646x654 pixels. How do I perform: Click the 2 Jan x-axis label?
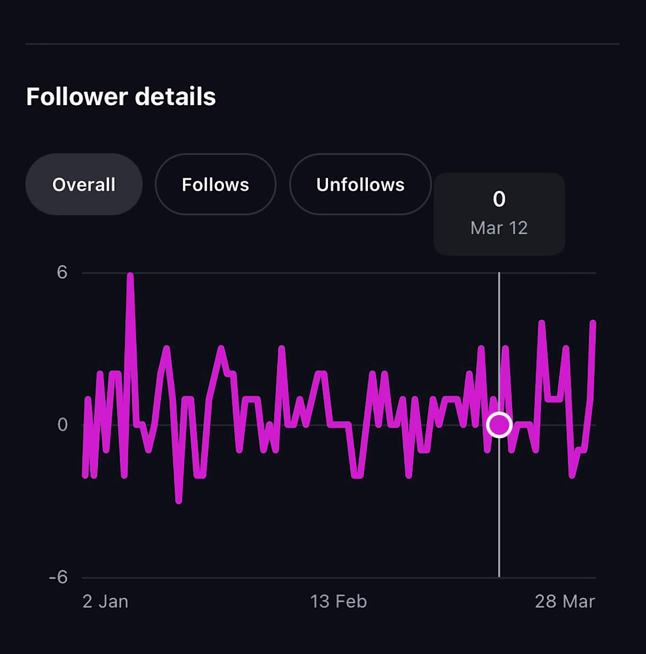(105, 601)
